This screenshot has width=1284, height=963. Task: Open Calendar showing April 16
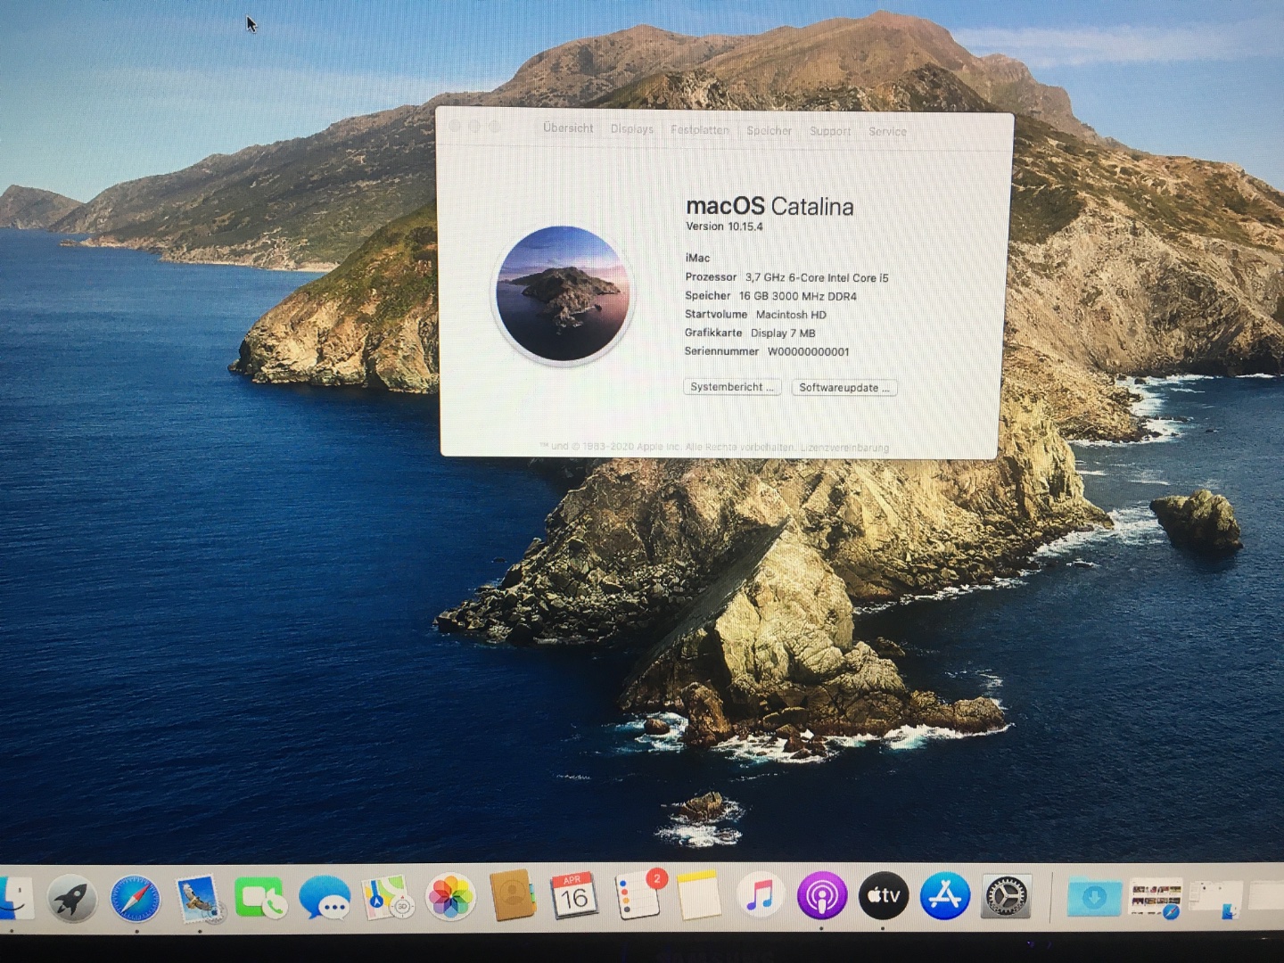click(x=573, y=896)
